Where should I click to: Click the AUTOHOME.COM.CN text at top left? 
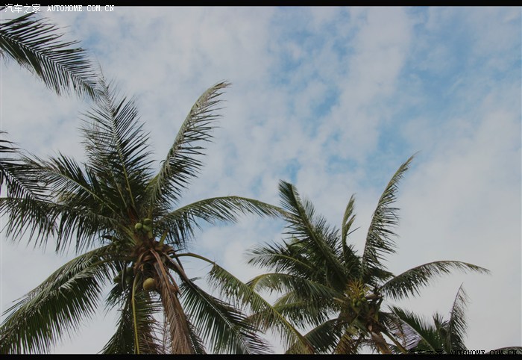pos(81,8)
